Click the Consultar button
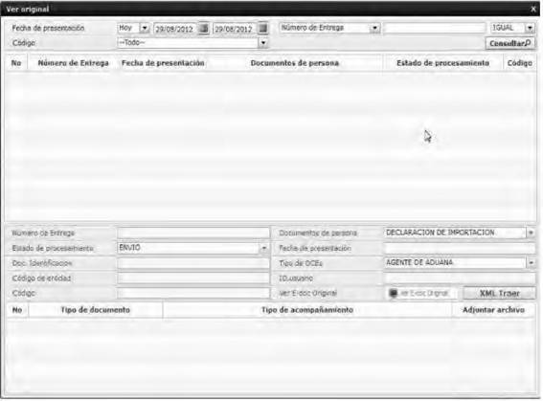 [x=509, y=44]
